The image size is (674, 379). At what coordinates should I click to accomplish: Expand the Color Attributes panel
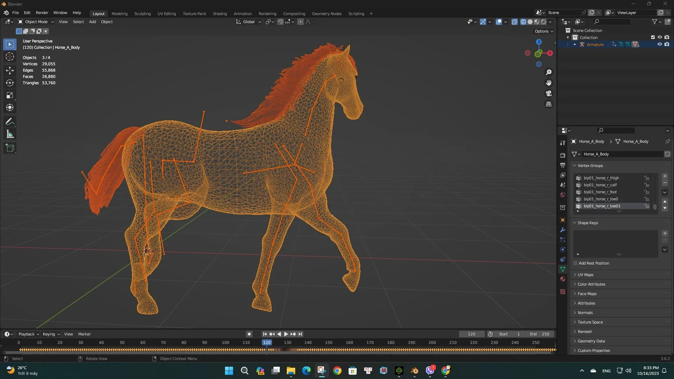[x=592, y=284]
